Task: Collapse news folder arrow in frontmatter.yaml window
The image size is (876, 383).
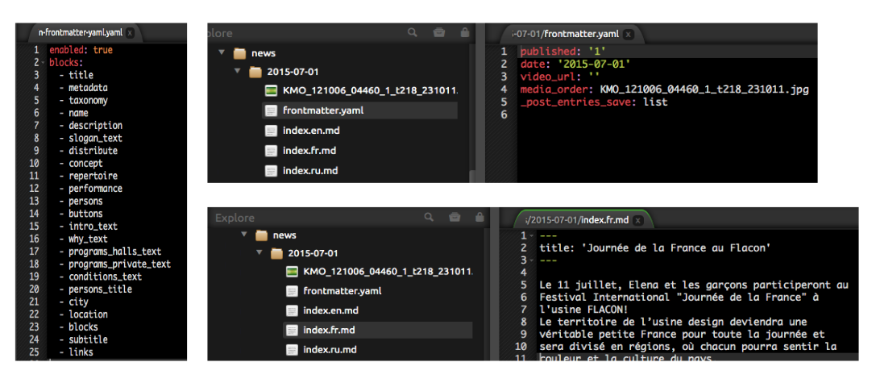Action: point(222,52)
